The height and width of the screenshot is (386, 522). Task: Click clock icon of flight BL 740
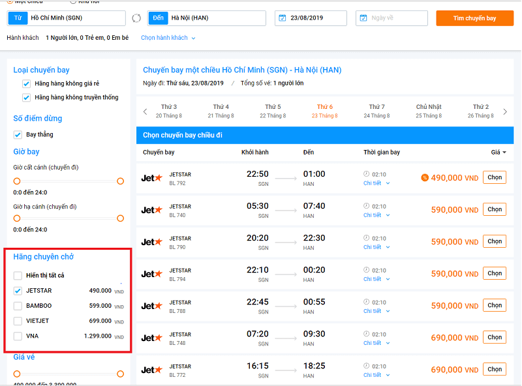(x=367, y=205)
